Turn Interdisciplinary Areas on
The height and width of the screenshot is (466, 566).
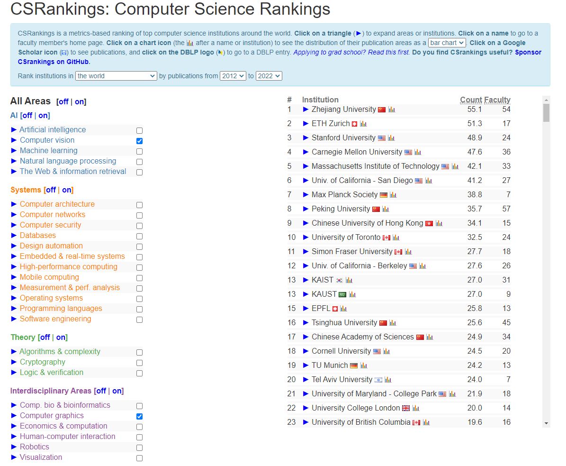click(x=117, y=391)
